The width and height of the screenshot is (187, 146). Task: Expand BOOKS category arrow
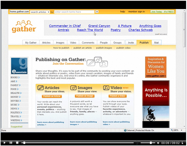point(19,77)
